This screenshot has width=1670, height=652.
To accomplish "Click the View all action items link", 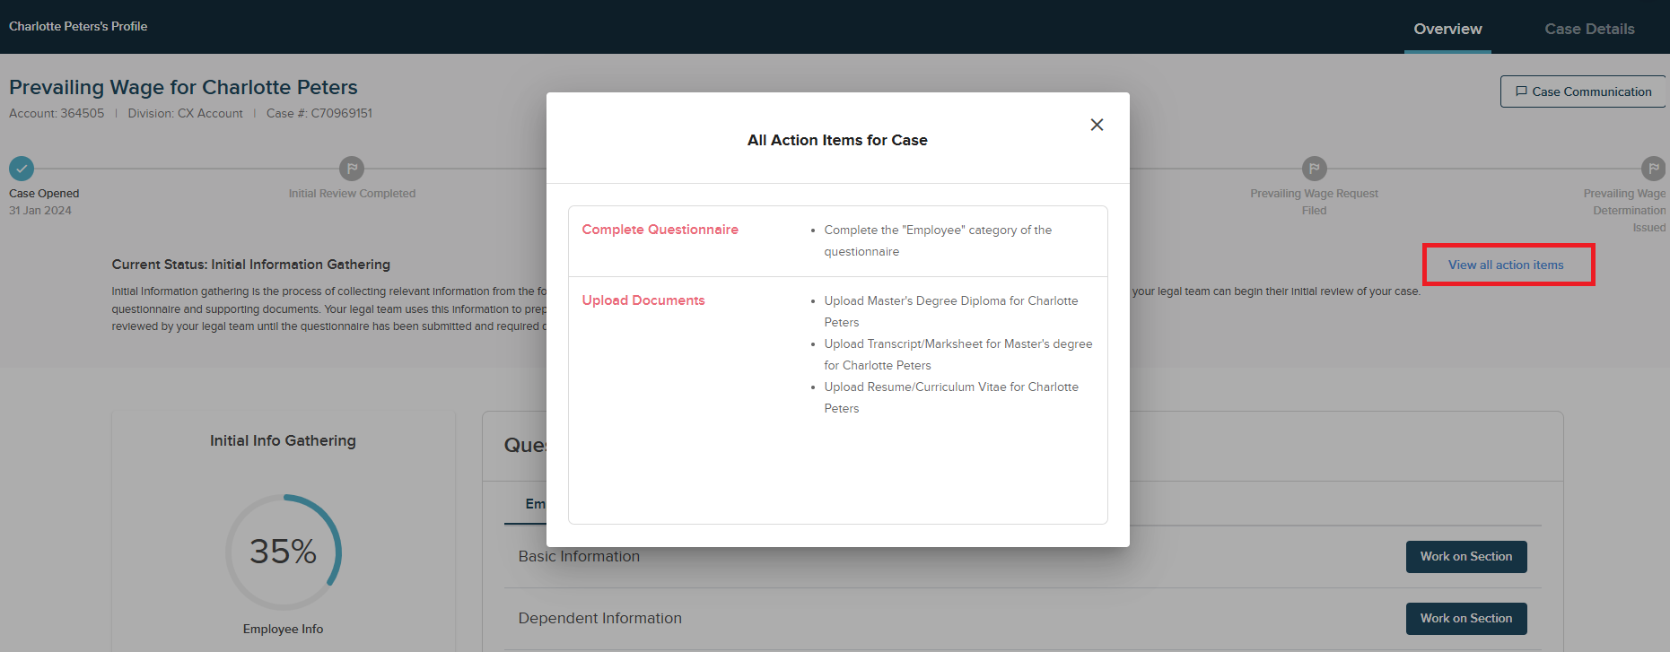I will coord(1506,265).
